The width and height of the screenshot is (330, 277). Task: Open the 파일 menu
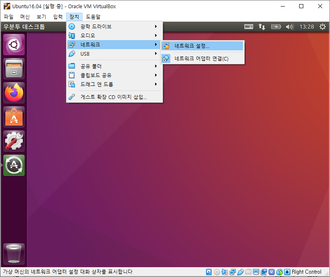coord(9,17)
